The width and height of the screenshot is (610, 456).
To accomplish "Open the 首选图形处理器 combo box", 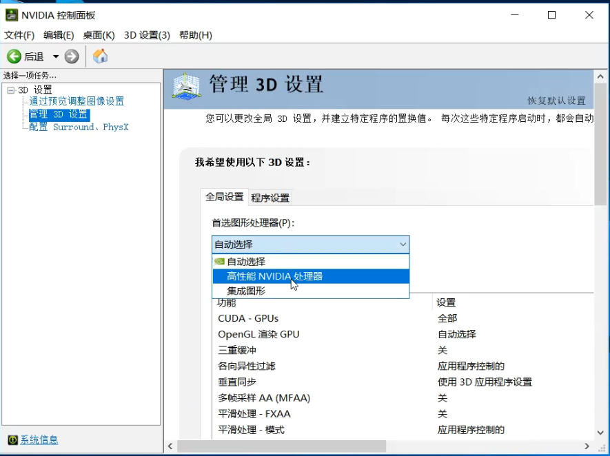I will pos(310,245).
